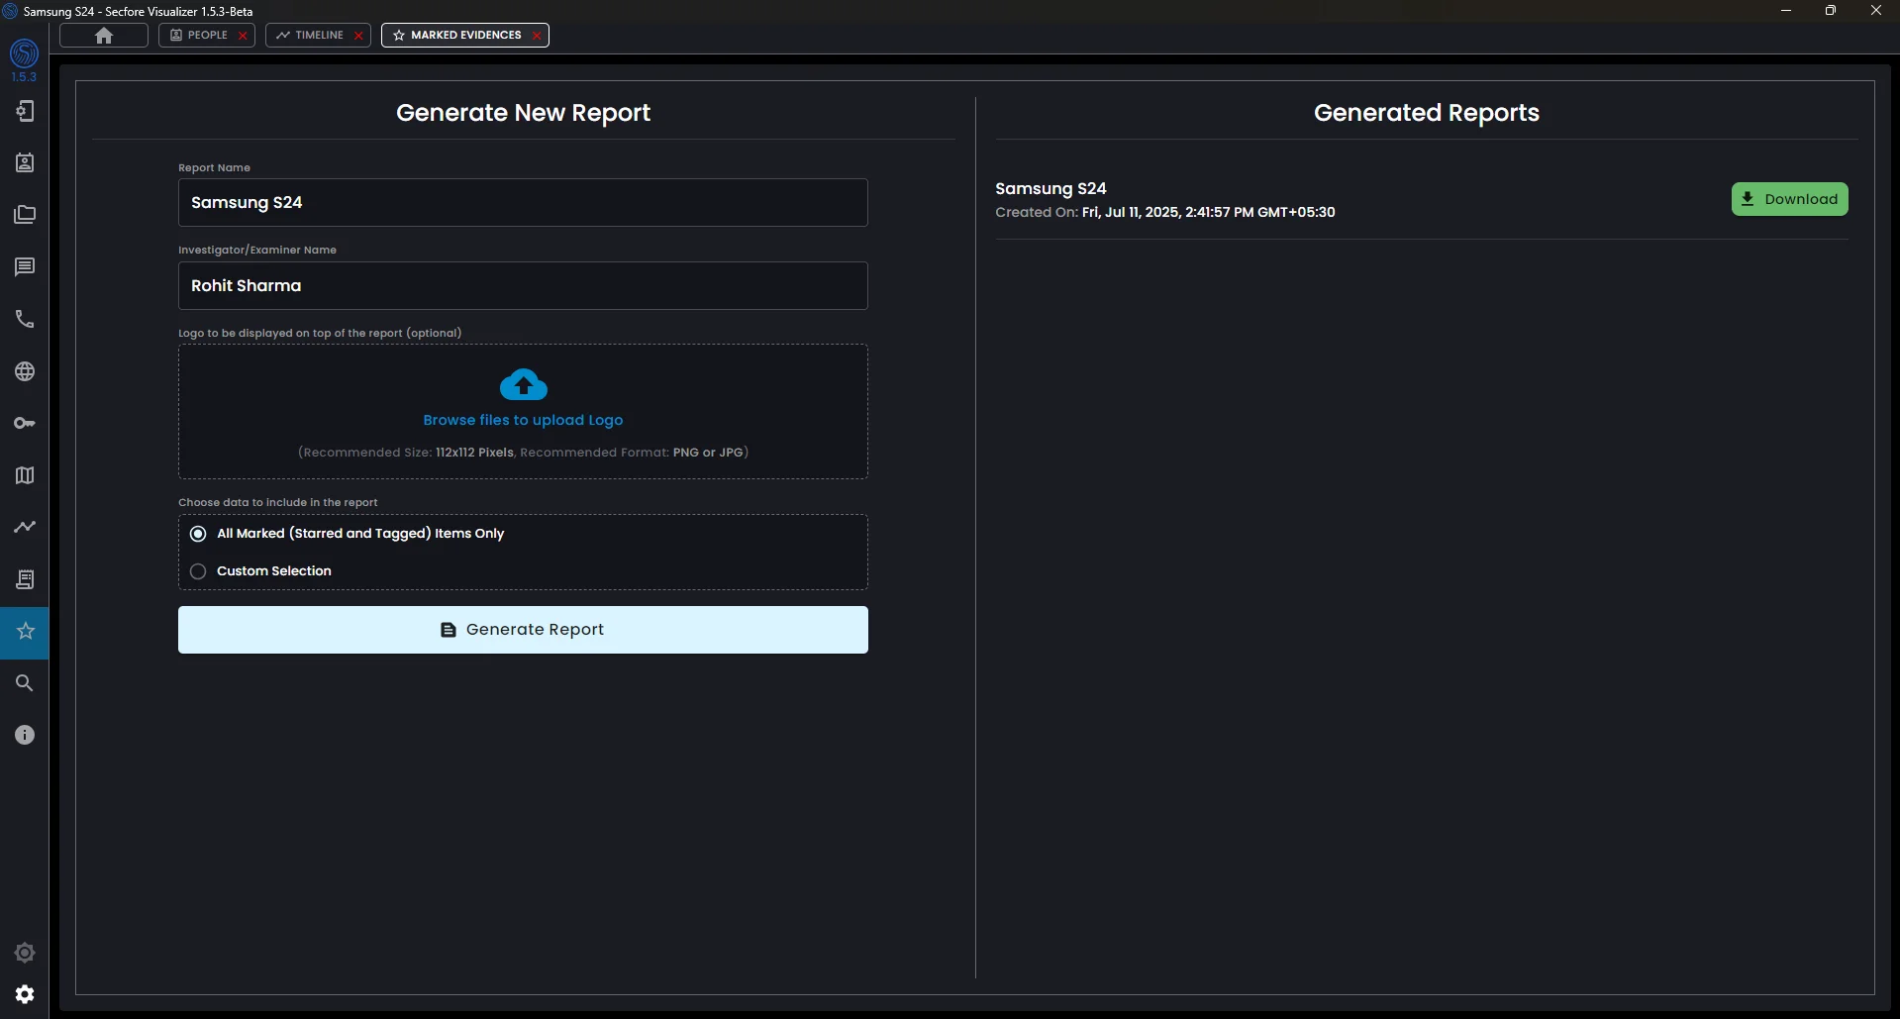Click the Investigator/Examiner Name input field
The height and width of the screenshot is (1019, 1900).
click(523, 286)
